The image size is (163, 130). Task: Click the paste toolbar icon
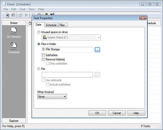[x=14, y=15]
